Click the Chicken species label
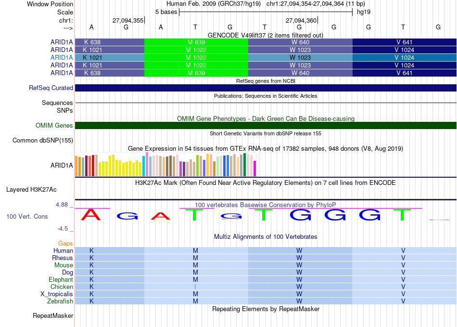Image resolution: width=457 pixels, height=327 pixels. [62, 287]
